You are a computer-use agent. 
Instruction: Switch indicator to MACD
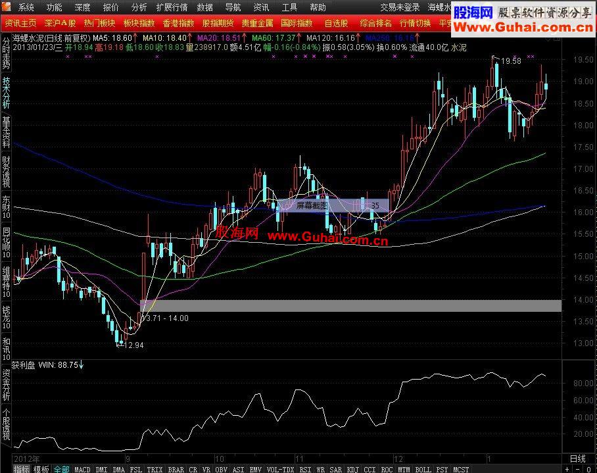[x=82, y=470]
